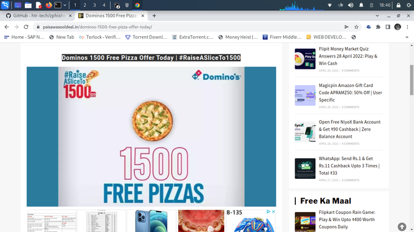Open the file manager from taskbar
The height and width of the screenshot is (232, 414).
(28, 5)
